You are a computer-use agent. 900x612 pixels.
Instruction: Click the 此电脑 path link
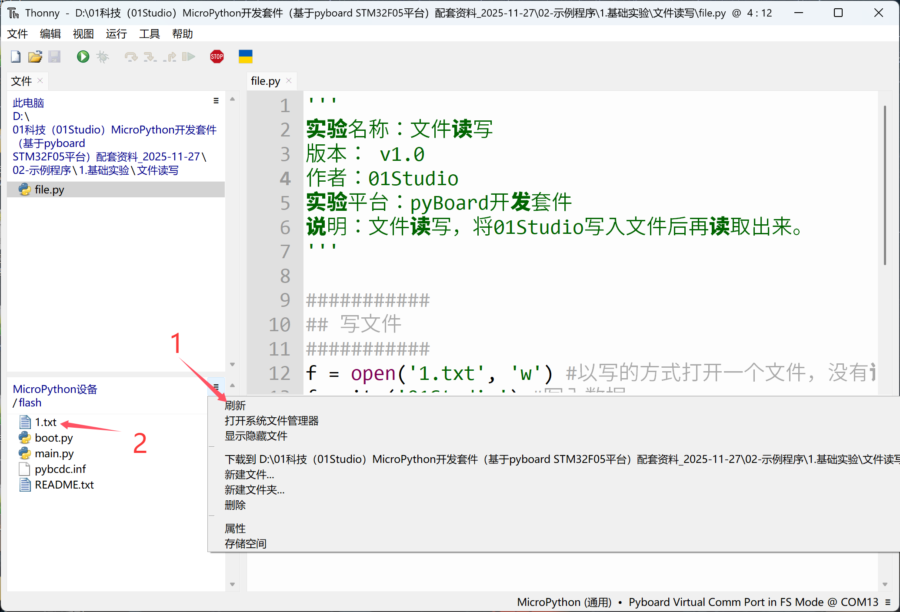[28, 103]
